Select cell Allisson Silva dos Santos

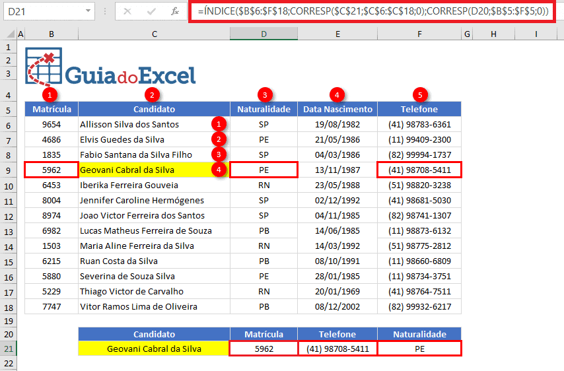click(x=155, y=124)
